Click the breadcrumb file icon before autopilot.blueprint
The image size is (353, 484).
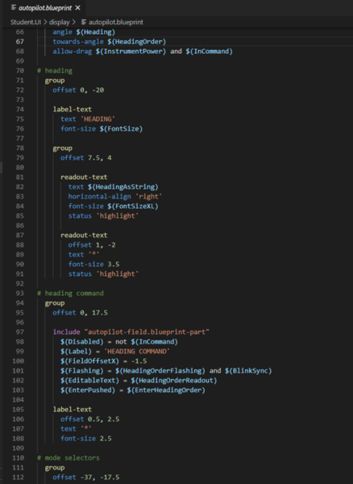point(84,23)
